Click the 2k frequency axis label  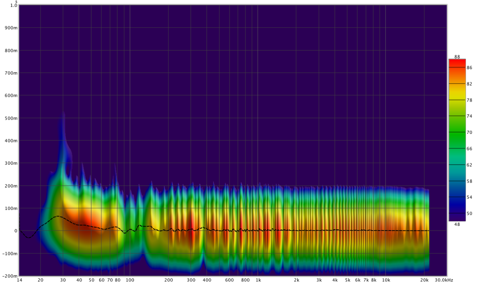[296, 280]
